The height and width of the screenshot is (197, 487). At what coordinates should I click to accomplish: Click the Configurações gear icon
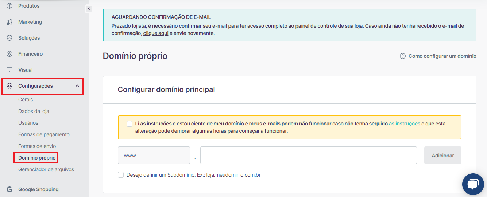[x=10, y=86]
